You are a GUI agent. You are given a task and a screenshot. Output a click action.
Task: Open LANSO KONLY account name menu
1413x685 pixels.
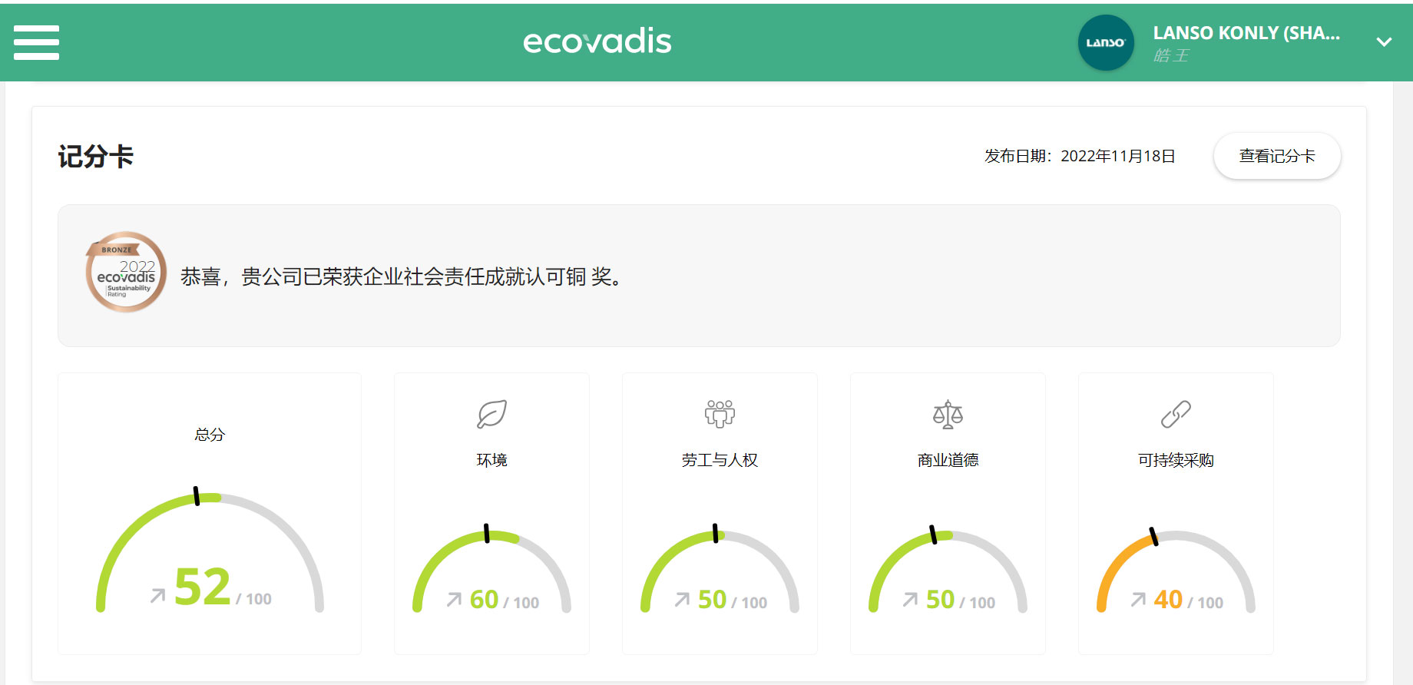[1246, 33]
